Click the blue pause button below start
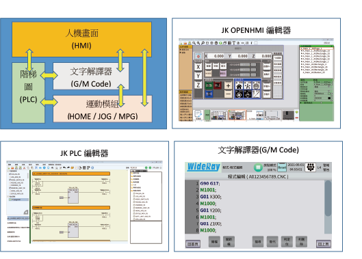The height and width of the screenshot is (259, 362). point(209,94)
